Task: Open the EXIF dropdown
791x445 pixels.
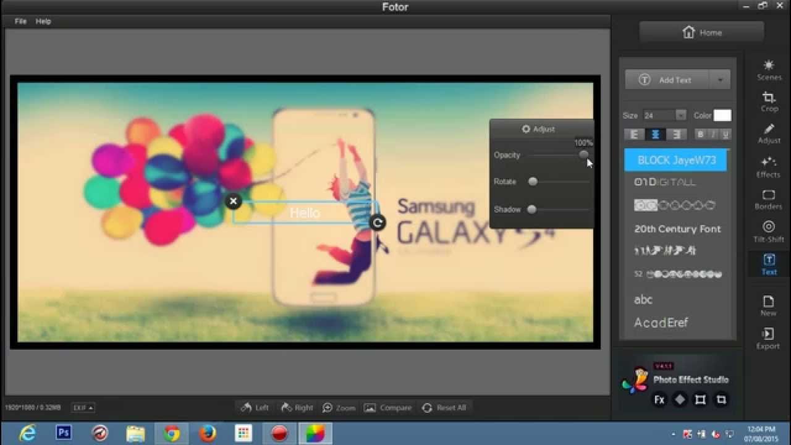Action: tap(83, 408)
